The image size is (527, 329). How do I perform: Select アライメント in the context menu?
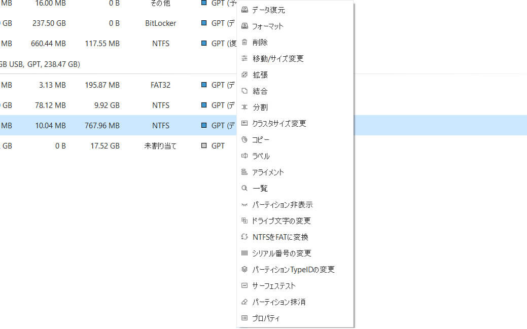pyautogui.click(x=266, y=172)
